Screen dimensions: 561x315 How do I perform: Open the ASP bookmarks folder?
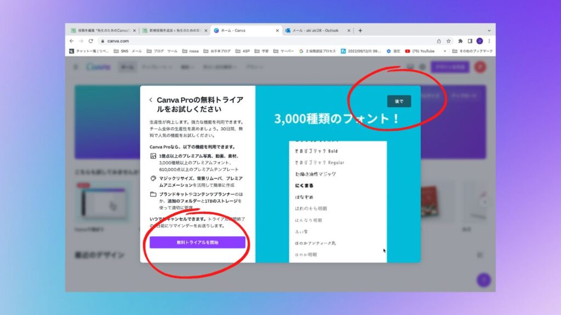point(243,51)
